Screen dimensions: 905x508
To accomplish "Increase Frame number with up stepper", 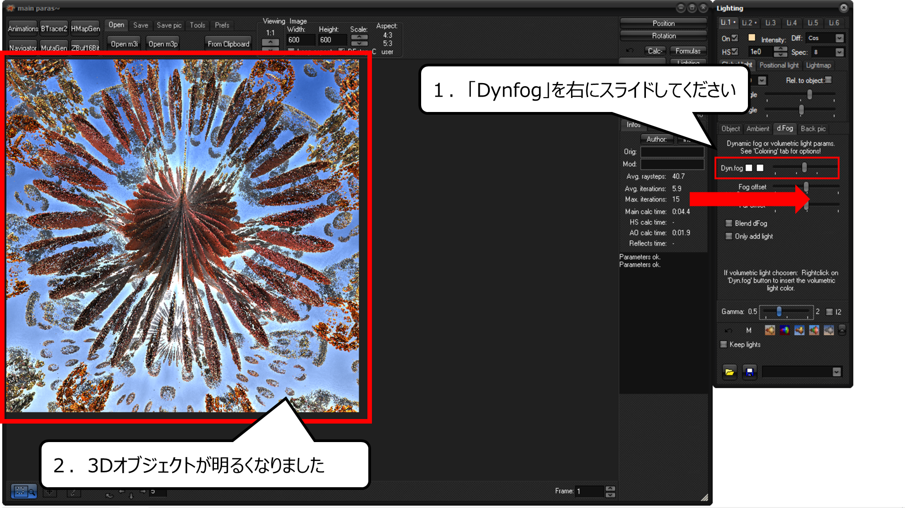I will pyautogui.click(x=610, y=488).
